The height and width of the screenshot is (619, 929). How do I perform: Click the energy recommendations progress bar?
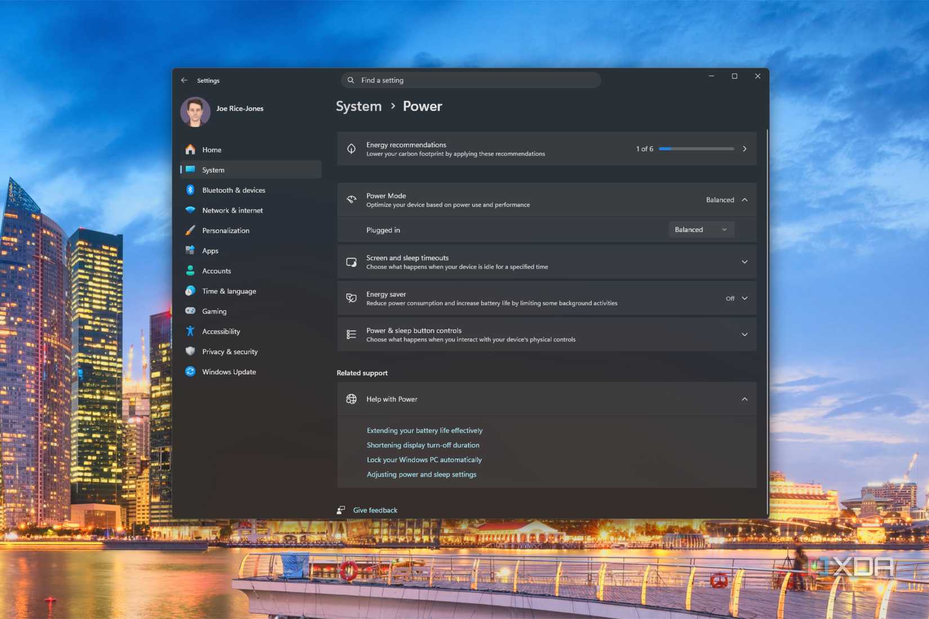(x=696, y=149)
